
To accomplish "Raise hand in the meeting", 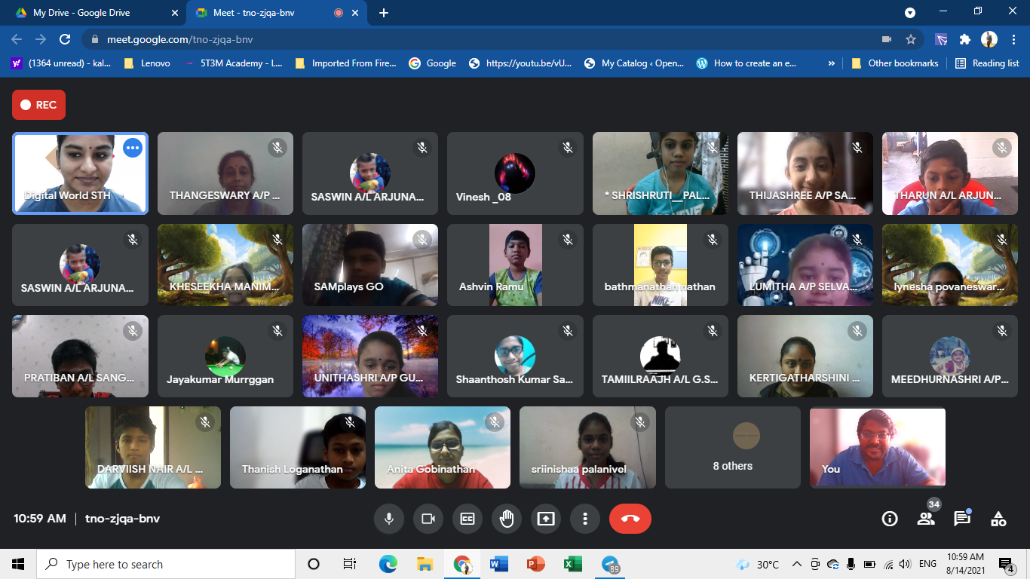I will 507,519.
